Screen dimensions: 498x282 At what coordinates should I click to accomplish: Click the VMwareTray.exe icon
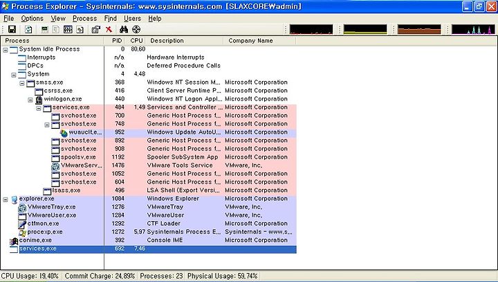(22, 208)
